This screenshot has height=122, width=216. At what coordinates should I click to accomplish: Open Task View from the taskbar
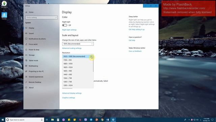pyautogui.click(x=47, y=120)
